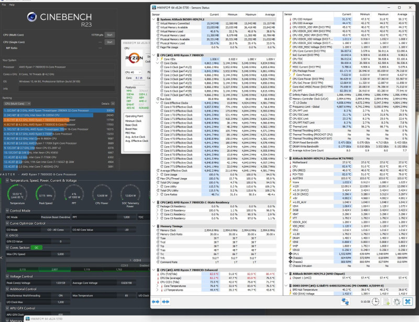This screenshot has height=322, width=419.
Task: Click the circular icon beside Bus Clock
Action: (x=158, y=99)
